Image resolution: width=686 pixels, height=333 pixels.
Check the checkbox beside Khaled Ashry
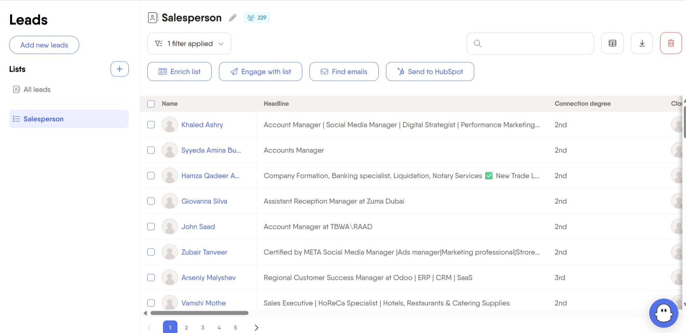coord(151,124)
